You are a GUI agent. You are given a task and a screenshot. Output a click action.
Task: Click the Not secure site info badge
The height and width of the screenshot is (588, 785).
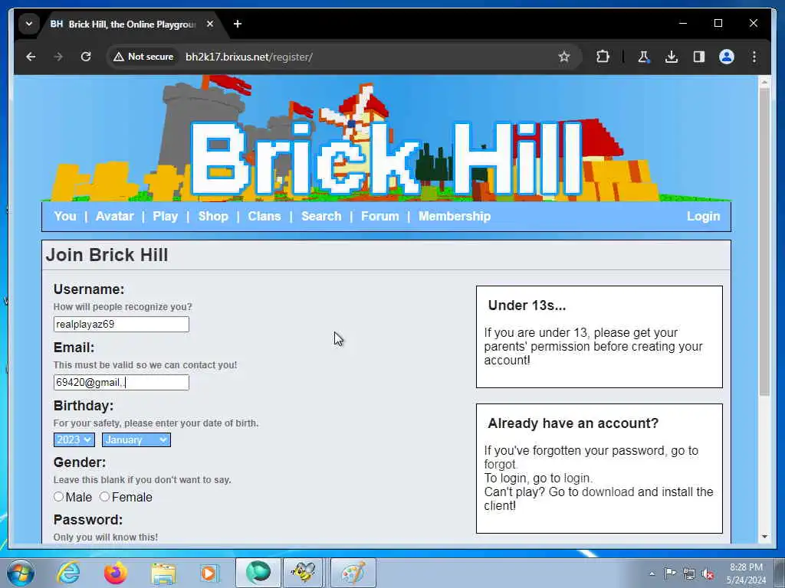point(143,57)
